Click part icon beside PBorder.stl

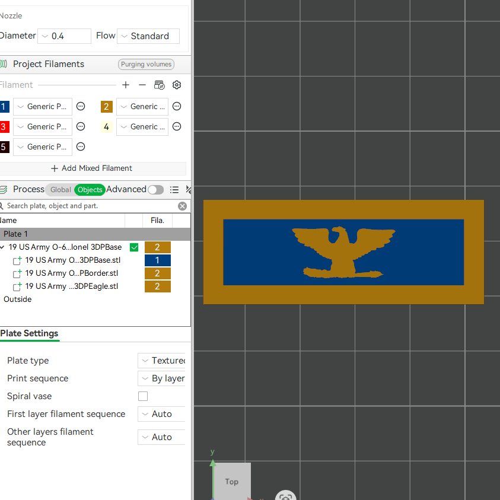[x=17, y=273]
